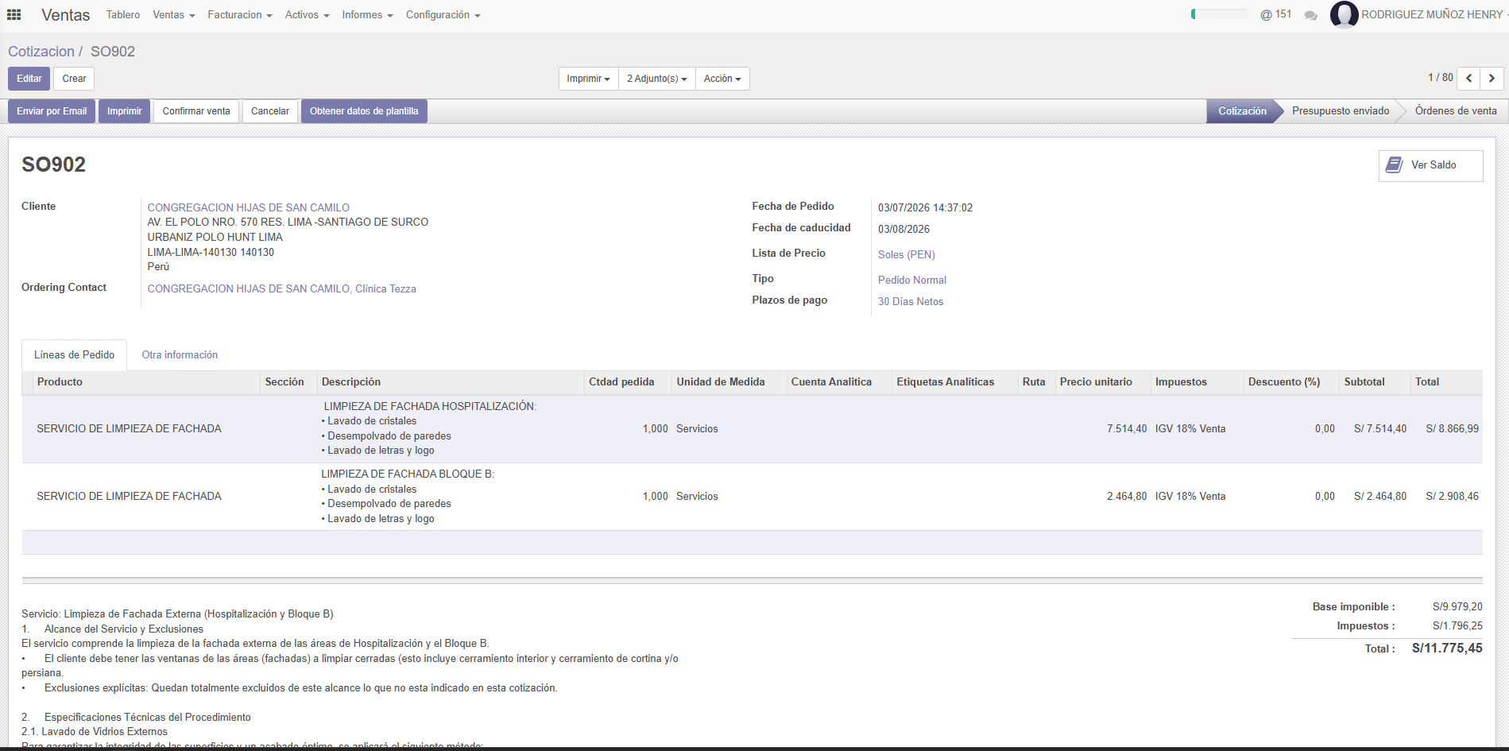Open the 30 Días Netos payment term
This screenshot has height=751, width=1509.
point(911,301)
